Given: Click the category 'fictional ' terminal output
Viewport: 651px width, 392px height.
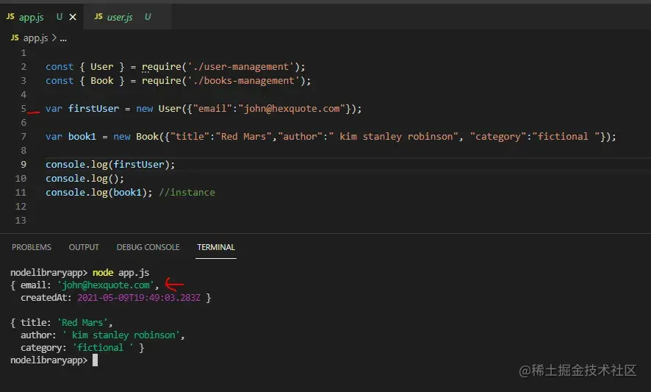Looking at the screenshot, I should 103,348.
